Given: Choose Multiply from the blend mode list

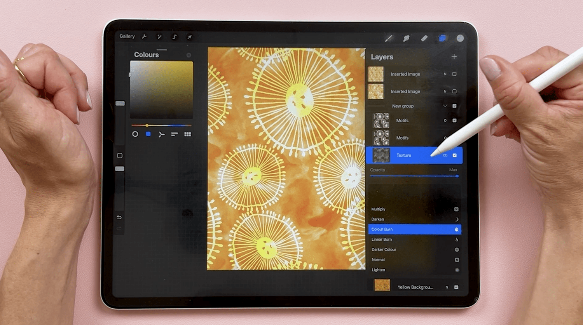Looking at the screenshot, I should pos(396,209).
